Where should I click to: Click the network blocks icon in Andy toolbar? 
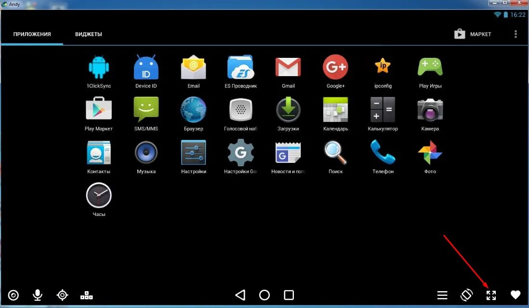pos(86,295)
